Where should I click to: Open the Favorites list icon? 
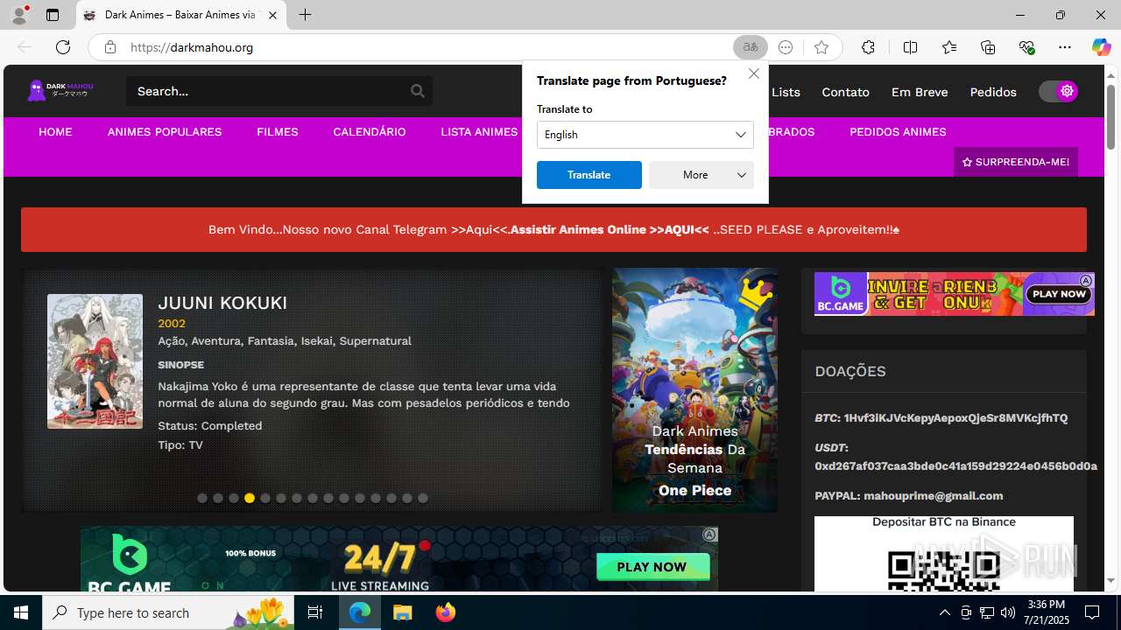pyautogui.click(x=949, y=47)
